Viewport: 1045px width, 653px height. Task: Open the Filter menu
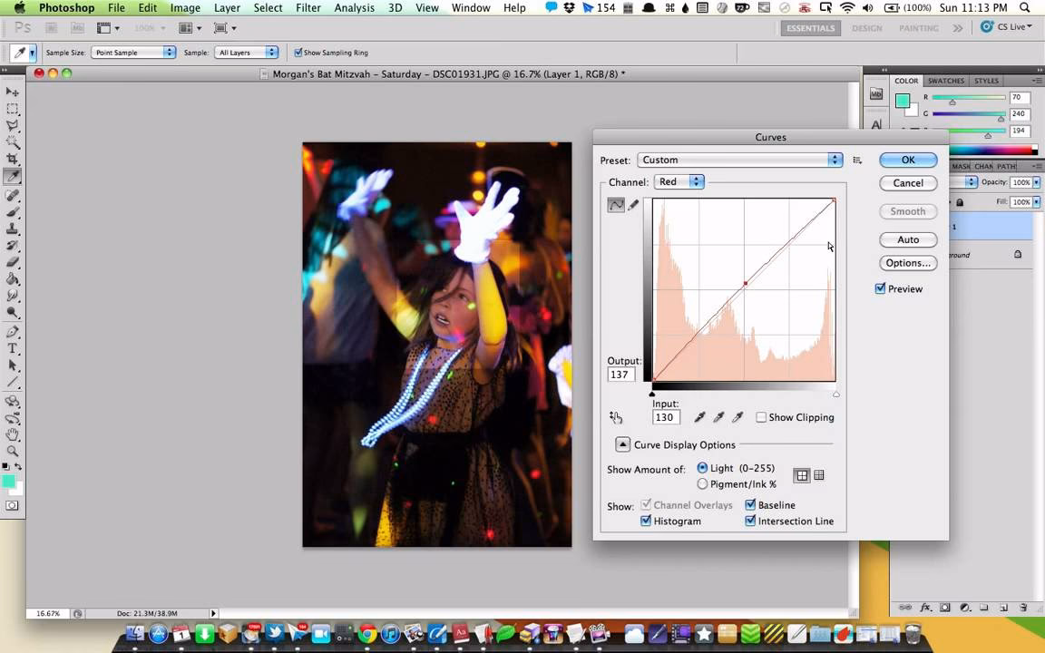click(308, 7)
